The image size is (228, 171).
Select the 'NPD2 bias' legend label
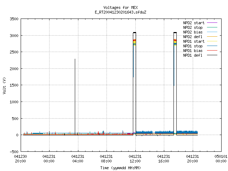click(193, 32)
